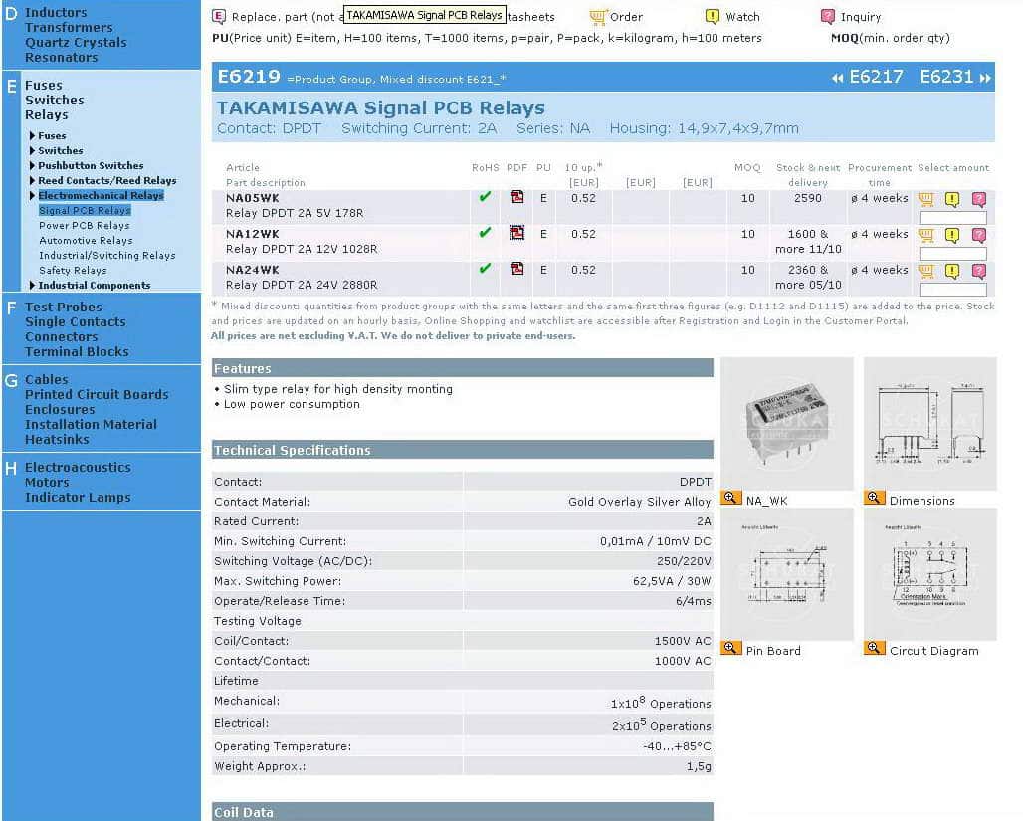Viewport: 1023px width, 821px height.
Task: Open Signal PCB Relays category
Action: point(85,210)
